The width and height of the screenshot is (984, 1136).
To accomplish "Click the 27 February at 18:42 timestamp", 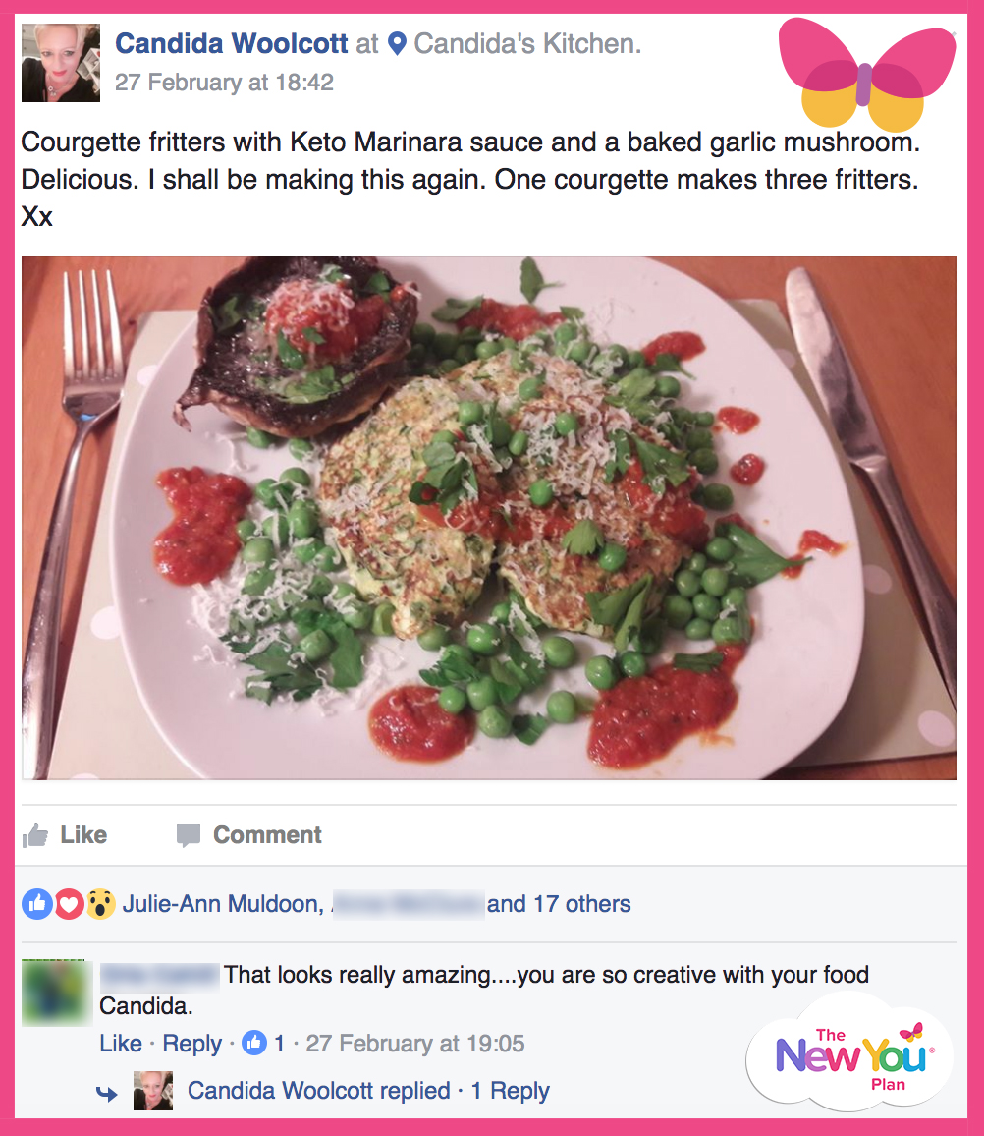I will pyautogui.click(x=225, y=82).
